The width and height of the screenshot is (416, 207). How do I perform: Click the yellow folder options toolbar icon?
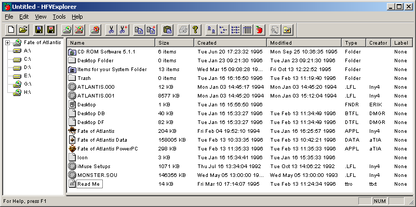pyautogui.click(x=287, y=30)
